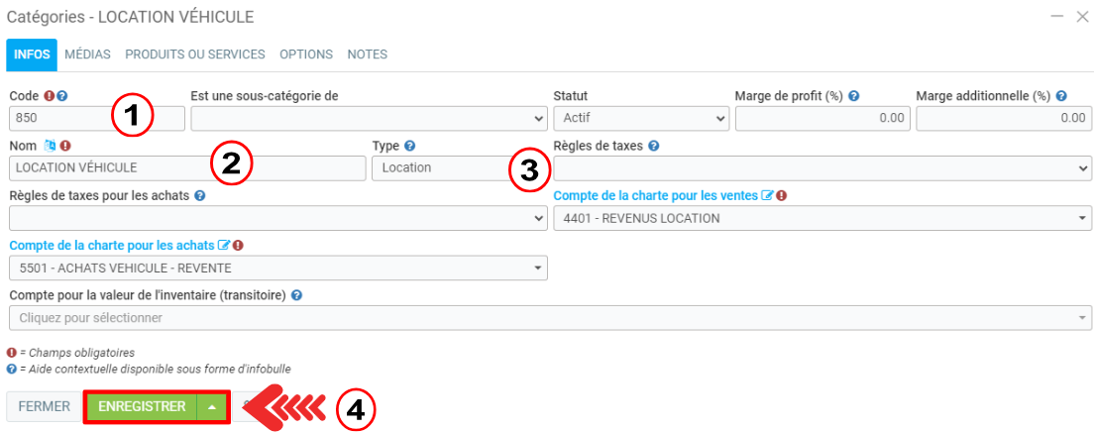1094x432 pixels.
Task: Expand the Enregistrer split-button arrow
Action: (213, 406)
